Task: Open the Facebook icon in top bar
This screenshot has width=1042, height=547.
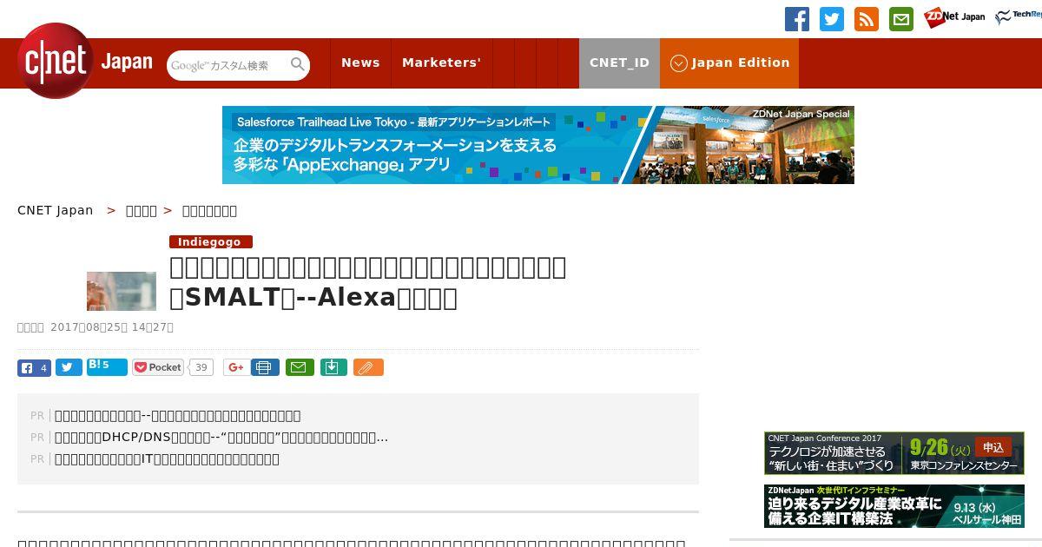Action: 797,19
